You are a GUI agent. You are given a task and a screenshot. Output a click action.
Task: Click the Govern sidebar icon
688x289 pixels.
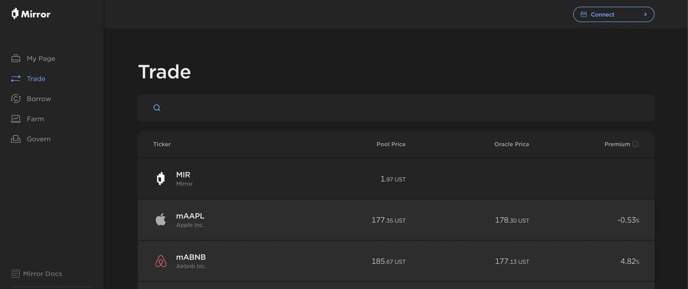(x=16, y=139)
